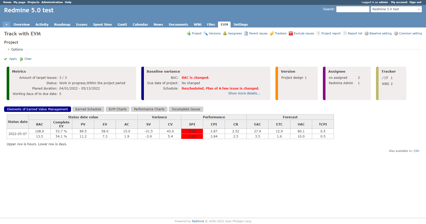Click the red SPI 0.65 hours cell
Image resolution: width=426 pixels, height=224 pixels.
click(192, 131)
